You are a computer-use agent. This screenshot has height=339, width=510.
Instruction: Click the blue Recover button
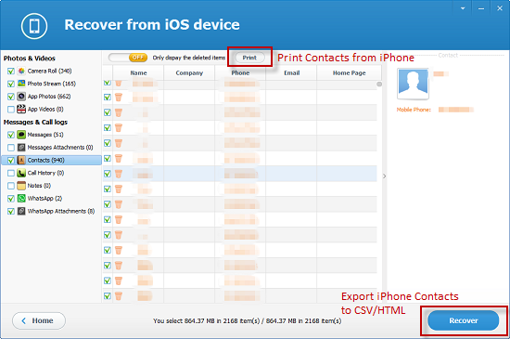463,320
